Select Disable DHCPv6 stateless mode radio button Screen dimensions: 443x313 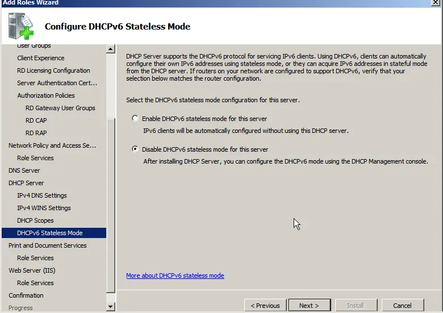click(x=135, y=149)
